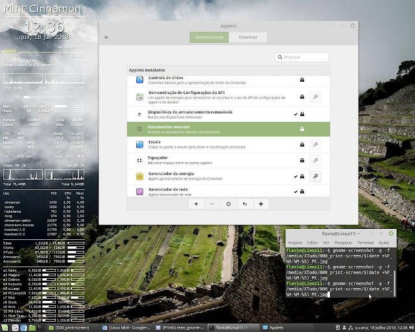Screen dimensions: 415x332
Task: Open the Editar menu in terminal
Action: (313, 243)
